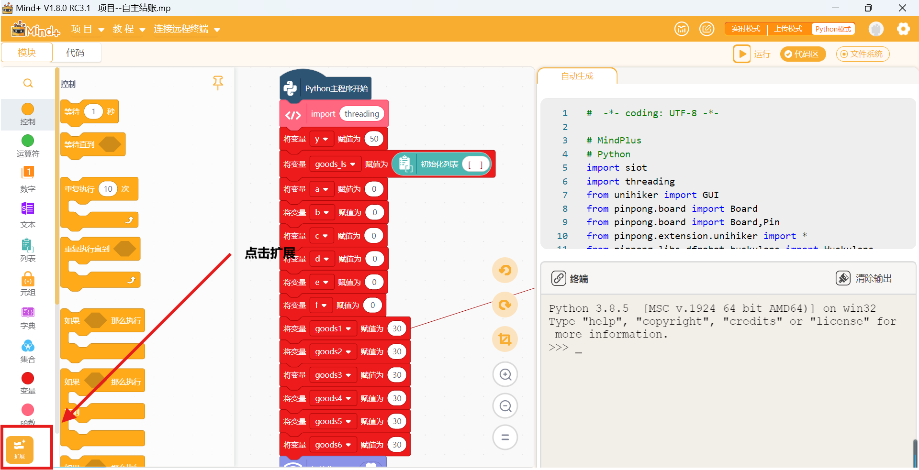Open the feedback edit icon in header
The height and width of the screenshot is (470, 919).
point(706,29)
